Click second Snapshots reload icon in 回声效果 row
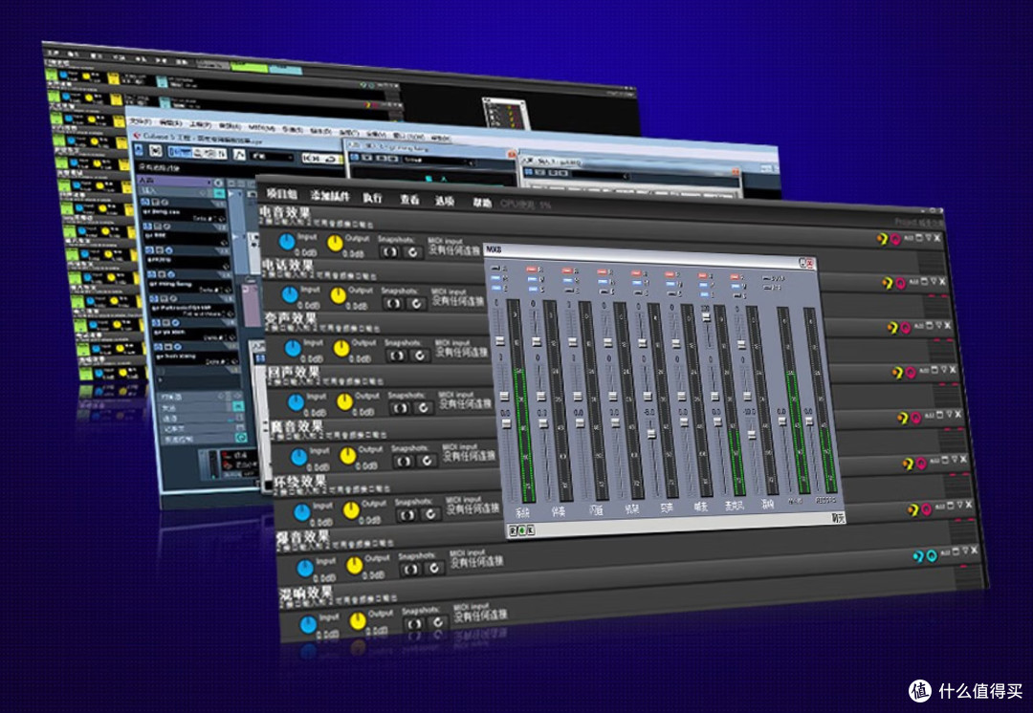This screenshot has width=1033, height=713. [423, 408]
